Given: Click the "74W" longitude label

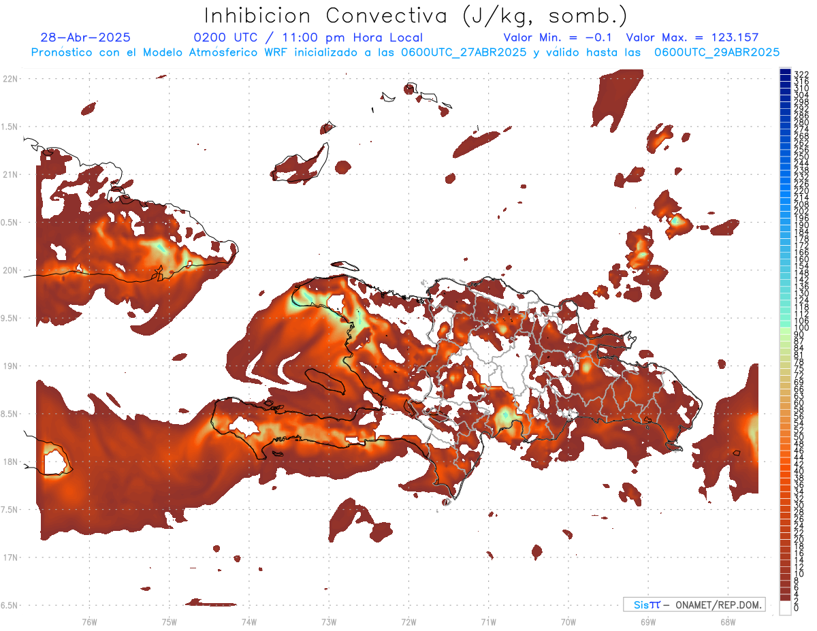Looking at the screenshot, I should coord(249,621).
